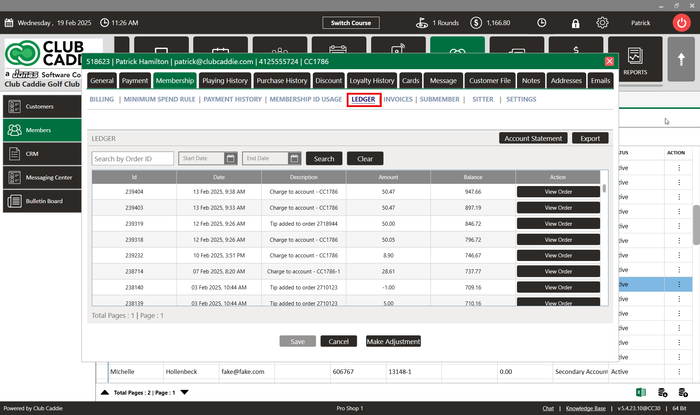This screenshot has width=700, height=415.
Task: Open the Start Date calendar icon
Action: 230,158
